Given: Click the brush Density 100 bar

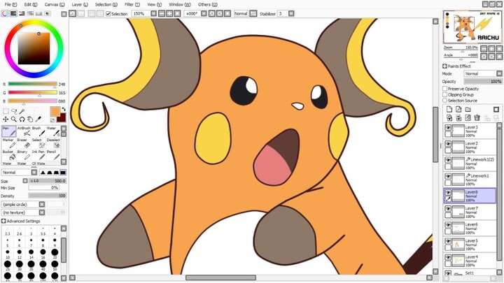Looking at the screenshot, I should 48,196.
